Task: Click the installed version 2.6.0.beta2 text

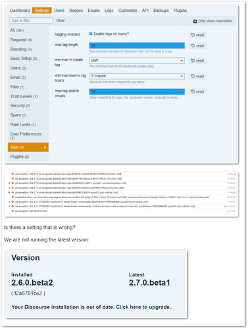Action: tap(32, 282)
